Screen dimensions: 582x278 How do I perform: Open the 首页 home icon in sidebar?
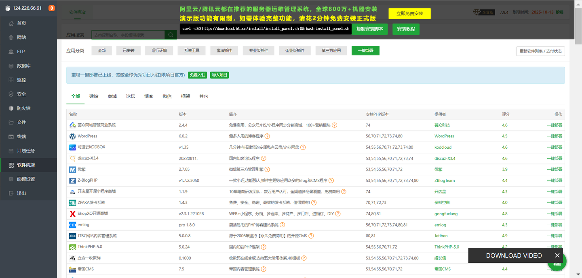point(11,23)
